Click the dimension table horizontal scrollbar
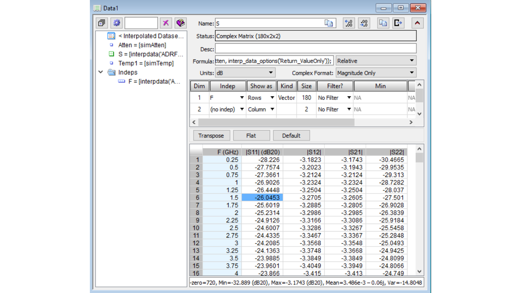 coord(276,122)
